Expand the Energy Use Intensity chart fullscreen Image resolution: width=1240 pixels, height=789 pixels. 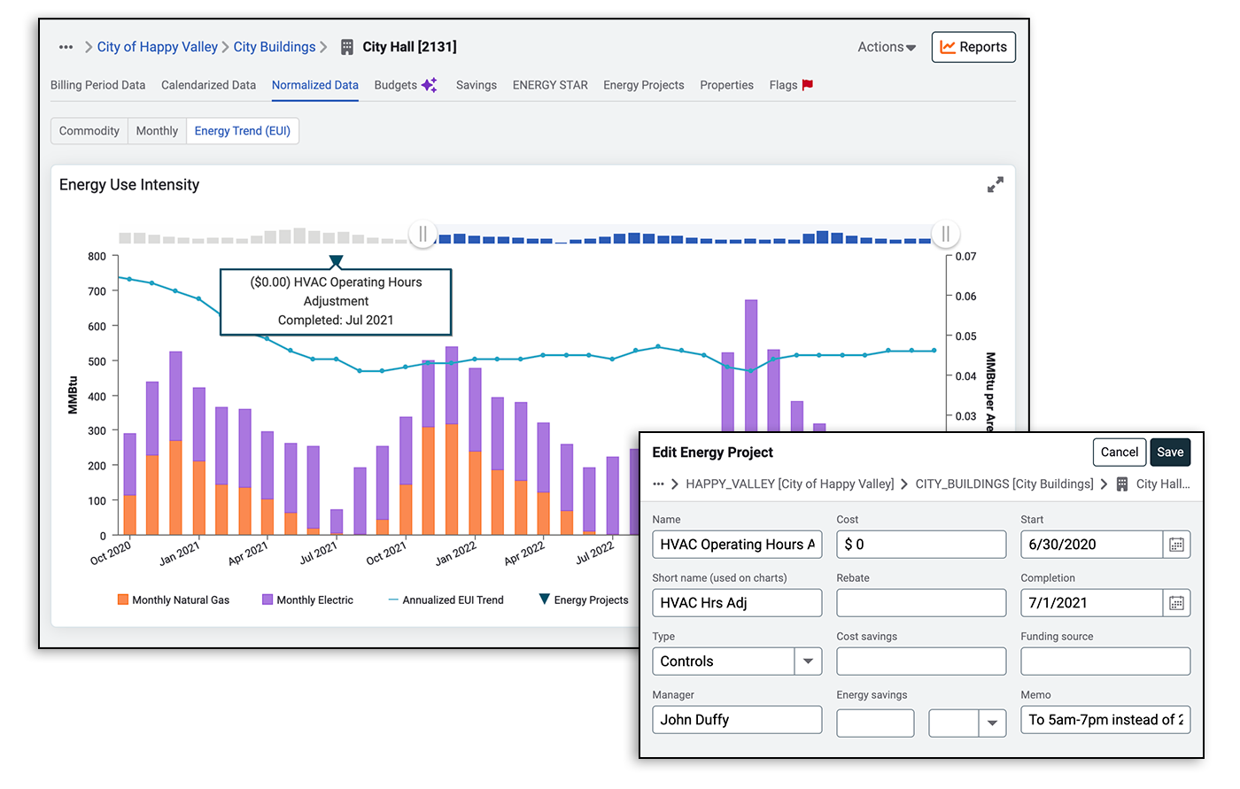[995, 185]
